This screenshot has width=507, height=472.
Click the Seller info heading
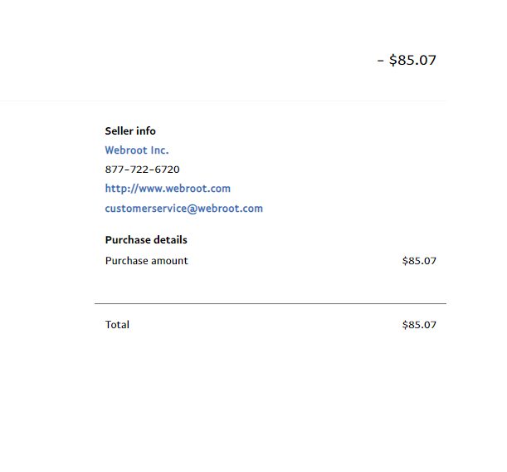(130, 131)
